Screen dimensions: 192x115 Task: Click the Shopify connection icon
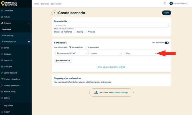pyautogui.click(x=2, y=85)
